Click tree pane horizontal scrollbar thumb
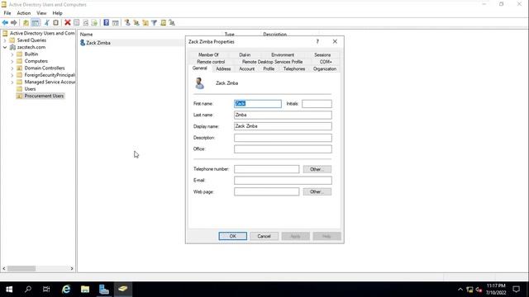Screen dimensions: 529x297 (x=21, y=268)
